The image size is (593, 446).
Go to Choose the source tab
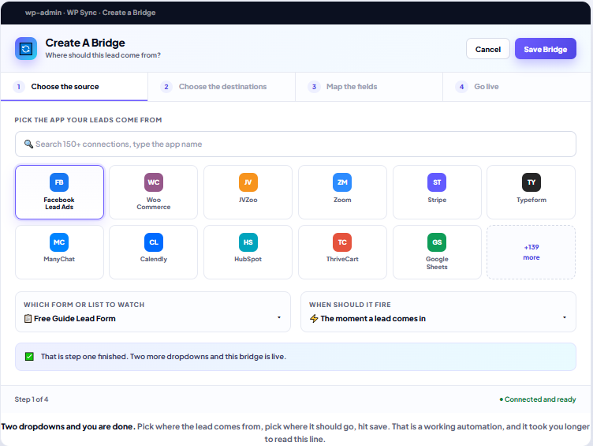click(x=74, y=87)
